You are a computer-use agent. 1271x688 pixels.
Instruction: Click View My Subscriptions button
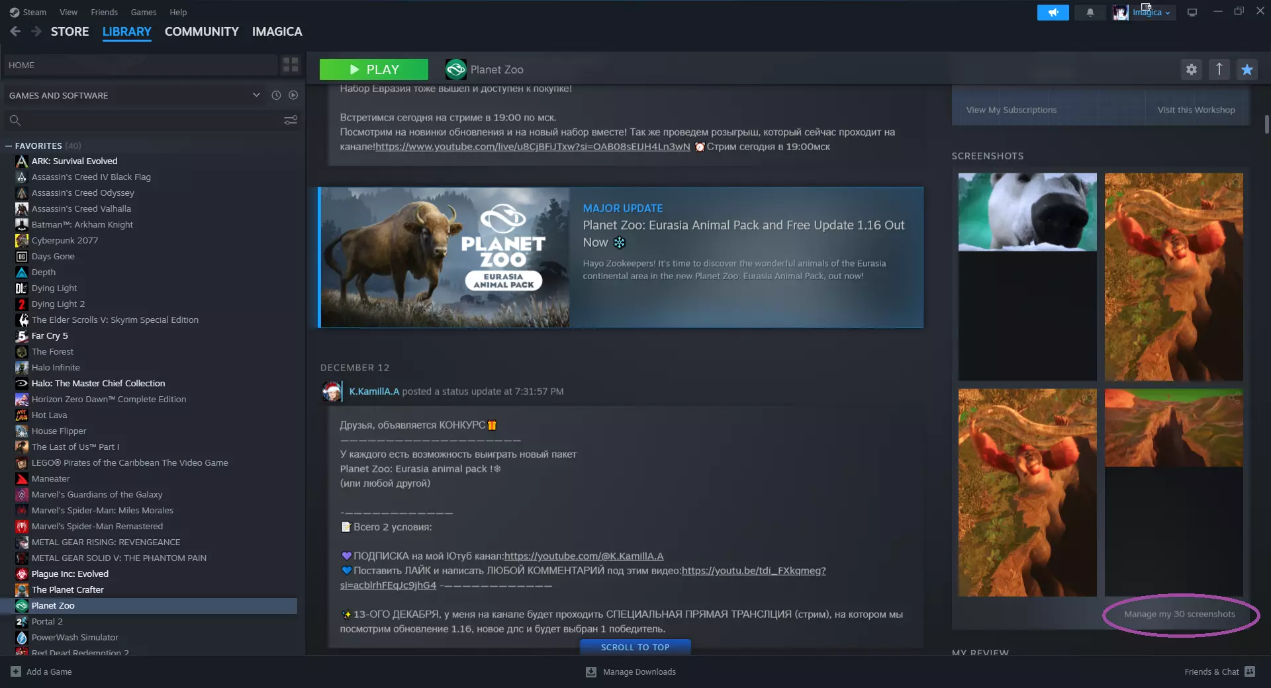coord(1012,110)
